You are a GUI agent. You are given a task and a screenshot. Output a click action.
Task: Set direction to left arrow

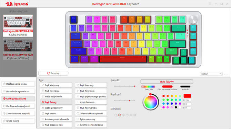point(115,115)
